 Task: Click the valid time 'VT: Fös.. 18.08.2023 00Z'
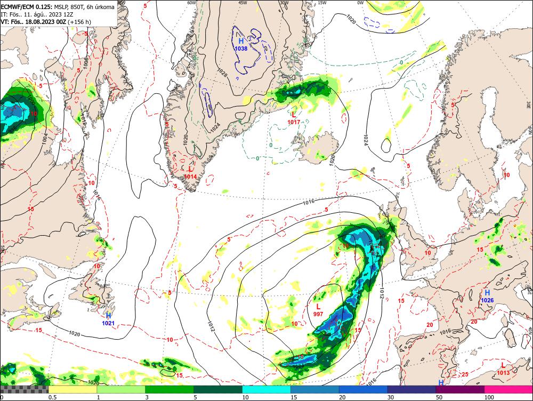point(34,22)
